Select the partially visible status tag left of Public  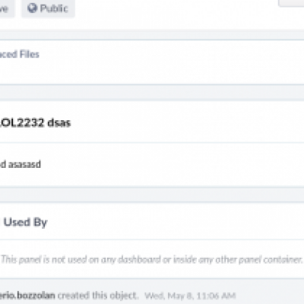point(7,8)
